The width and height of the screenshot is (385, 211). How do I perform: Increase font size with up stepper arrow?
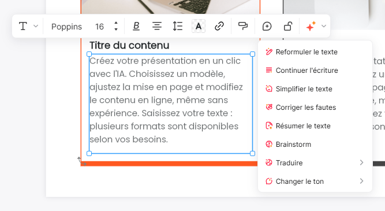[116, 23]
